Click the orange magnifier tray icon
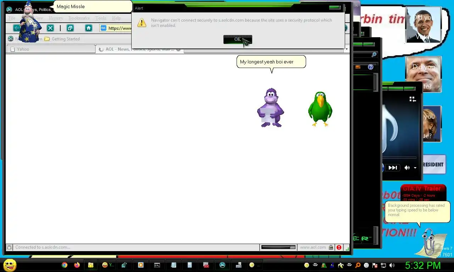The image size is (454, 272). pyautogui.click(x=358, y=265)
